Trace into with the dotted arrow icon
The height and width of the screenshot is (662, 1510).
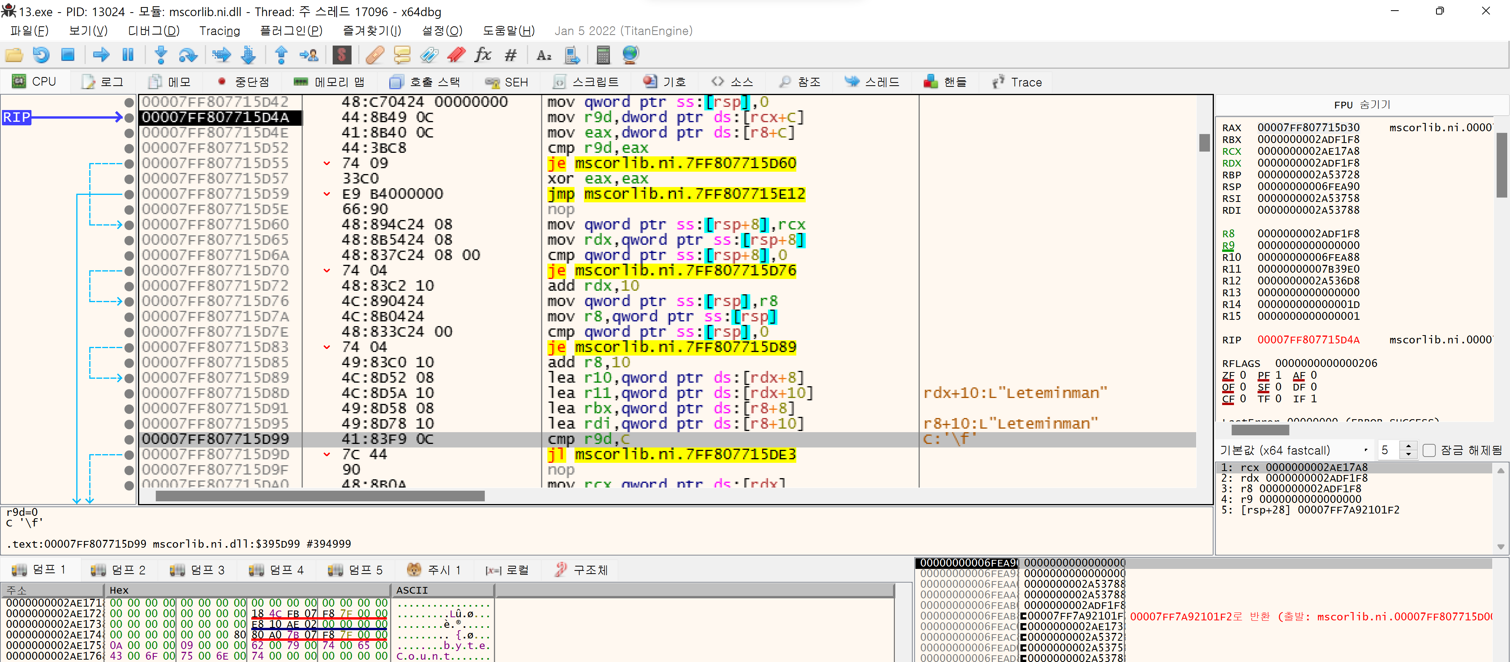221,55
